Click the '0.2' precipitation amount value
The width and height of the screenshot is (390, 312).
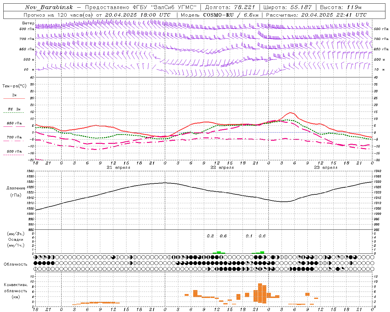[210, 236]
